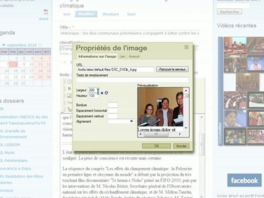Click septembre 2010 calendar heading

22,45
